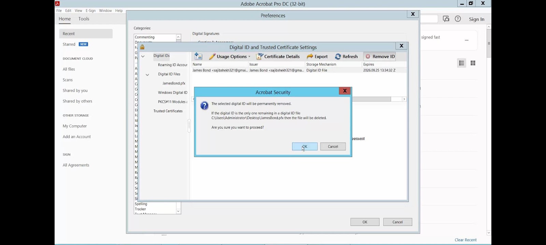Open Shared by you
Image resolution: width=546 pixels, height=245 pixels.
point(75,91)
